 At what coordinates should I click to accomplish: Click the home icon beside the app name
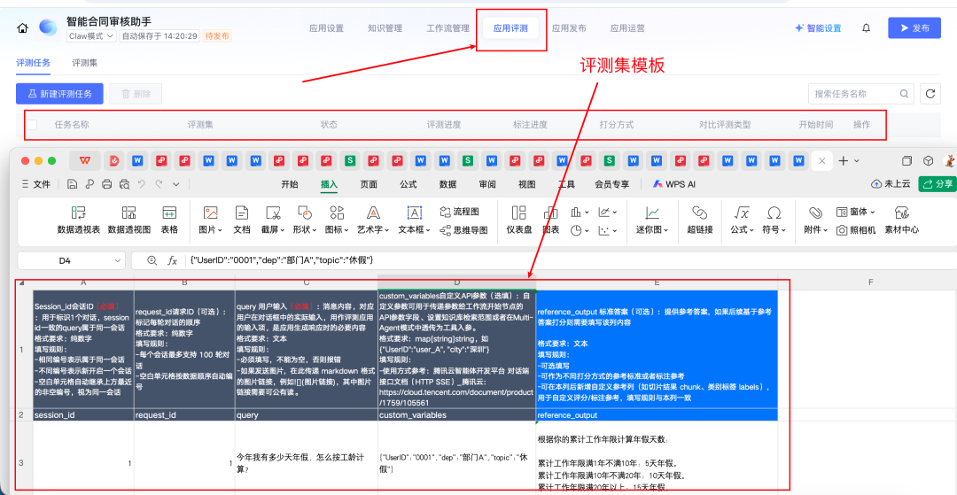pos(22,28)
